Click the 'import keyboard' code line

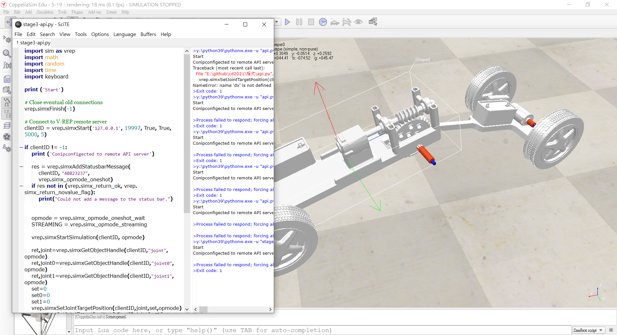[46, 77]
